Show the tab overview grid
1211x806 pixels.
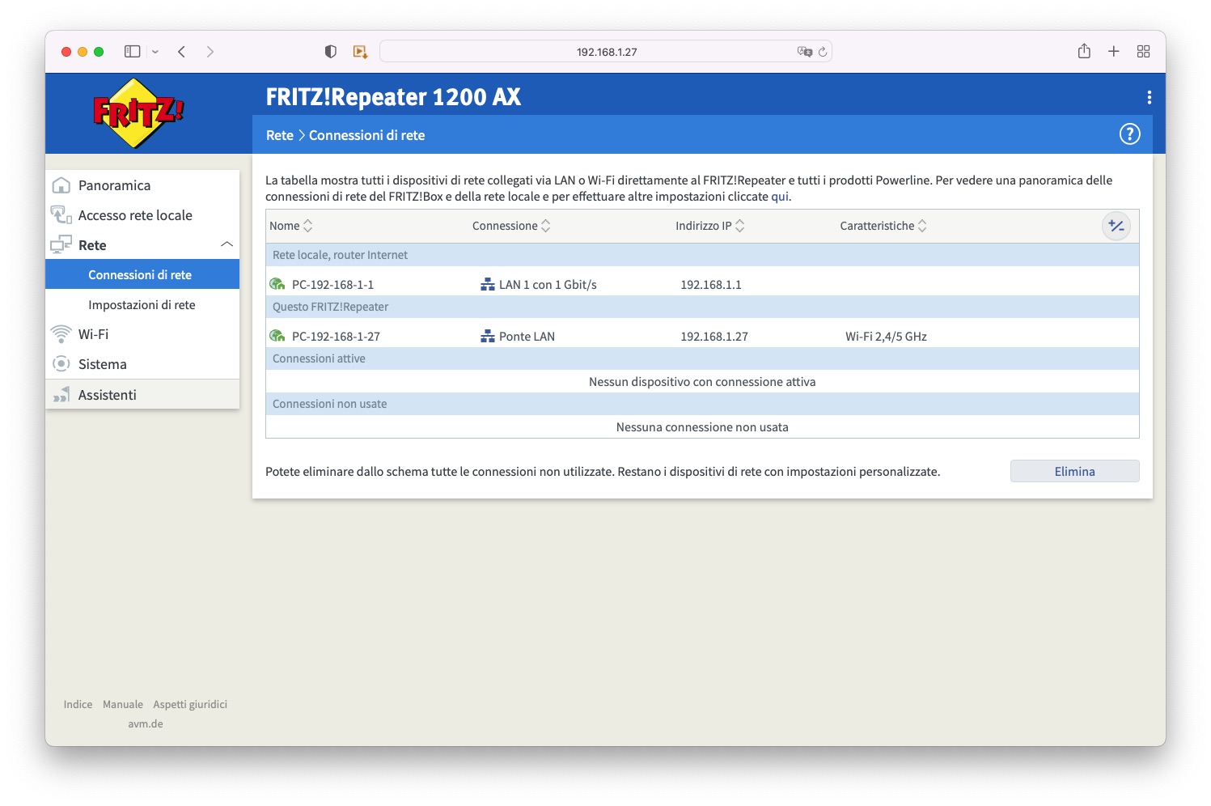(x=1143, y=51)
